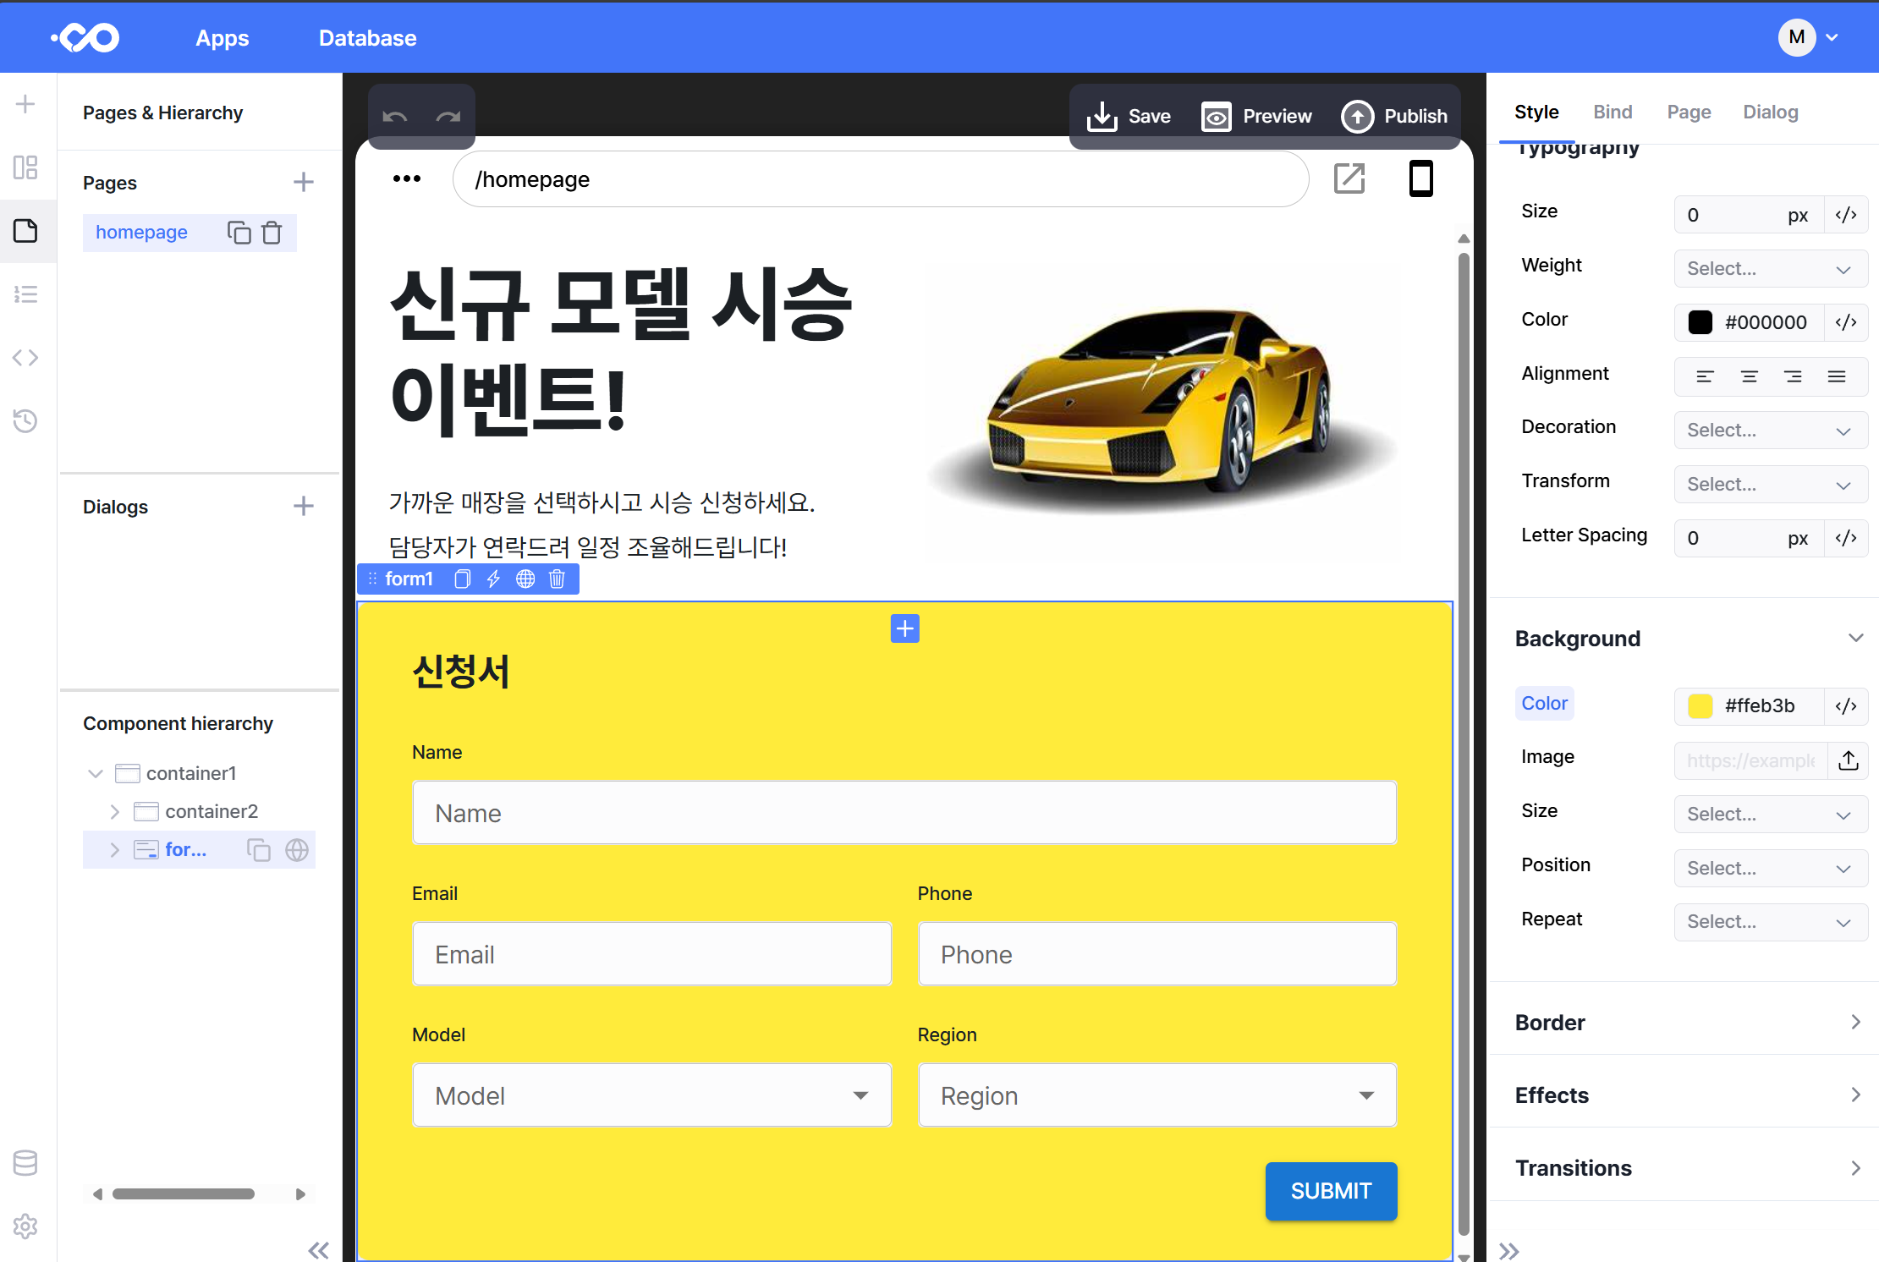Bind Letter Spacing with code icon
Screen dimensions: 1879x1262
tap(1846, 538)
